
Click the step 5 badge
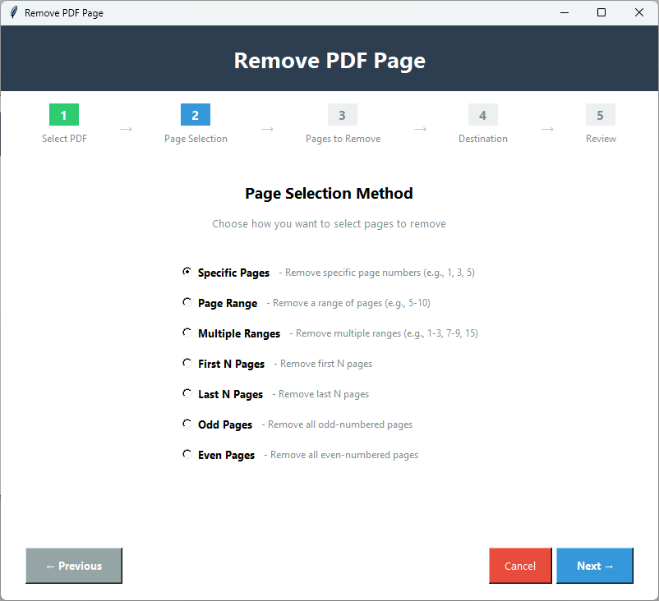click(x=601, y=115)
